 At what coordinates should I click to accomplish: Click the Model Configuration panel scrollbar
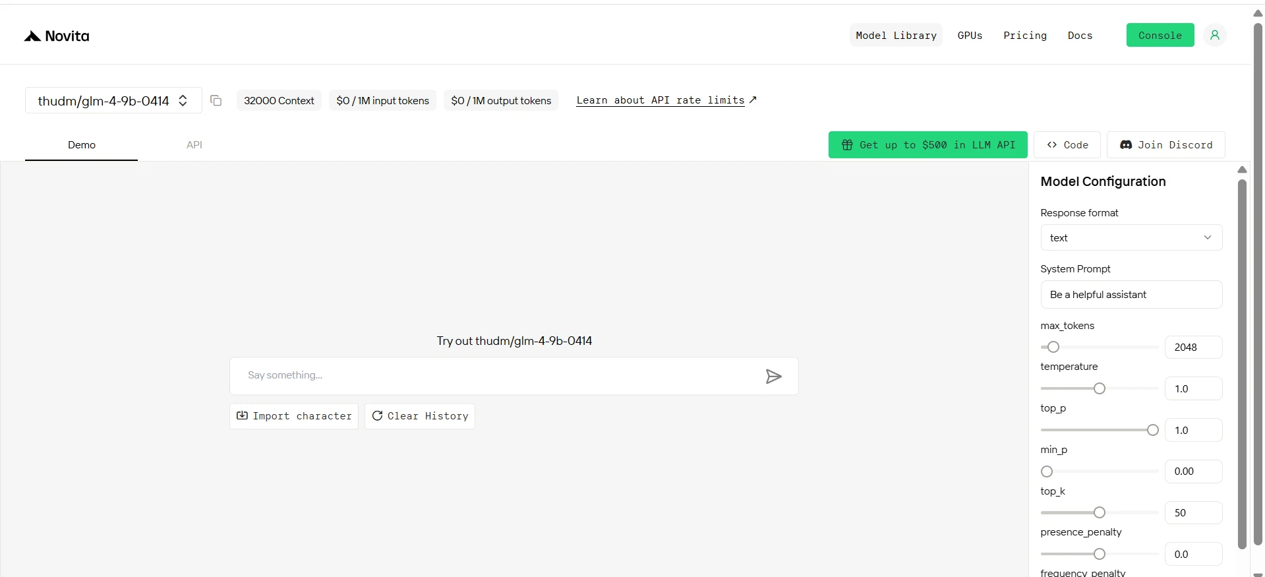click(1242, 364)
